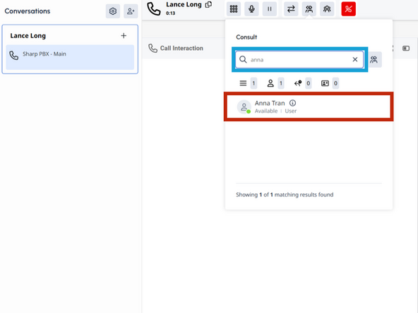Image resolution: width=418 pixels, height=313 pixels.
Task: Toggle the panel layout icon at far right
Action: 406,49
